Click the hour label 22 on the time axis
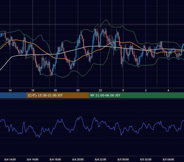The height and width of the screenshot is (162, 184). pyautogui.click(x=100, y=90)
